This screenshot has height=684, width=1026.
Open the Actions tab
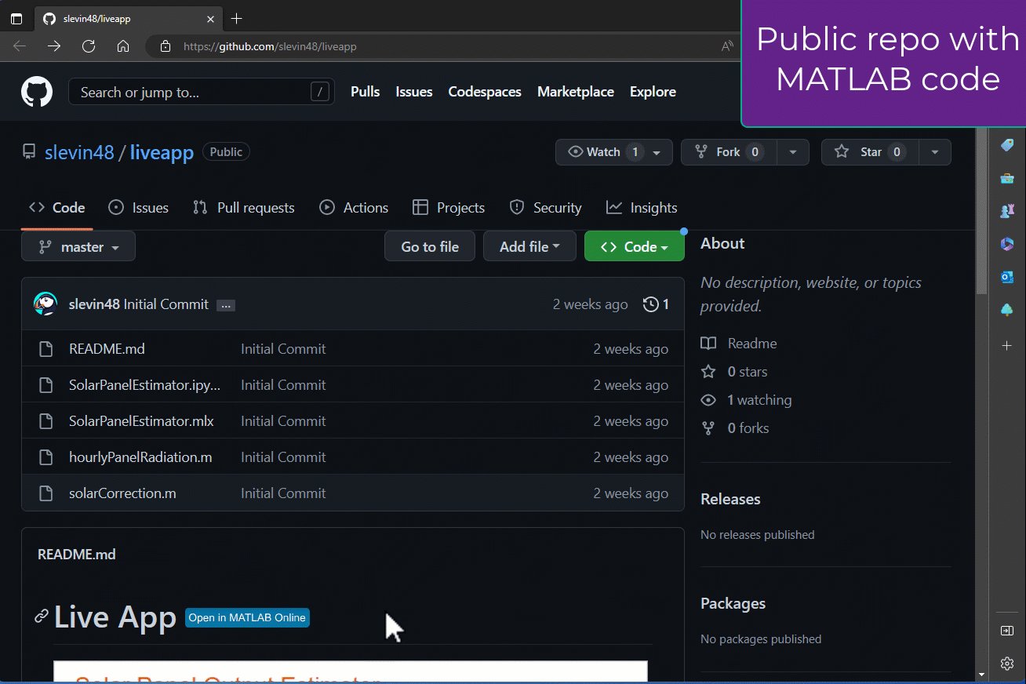[354, 208]
